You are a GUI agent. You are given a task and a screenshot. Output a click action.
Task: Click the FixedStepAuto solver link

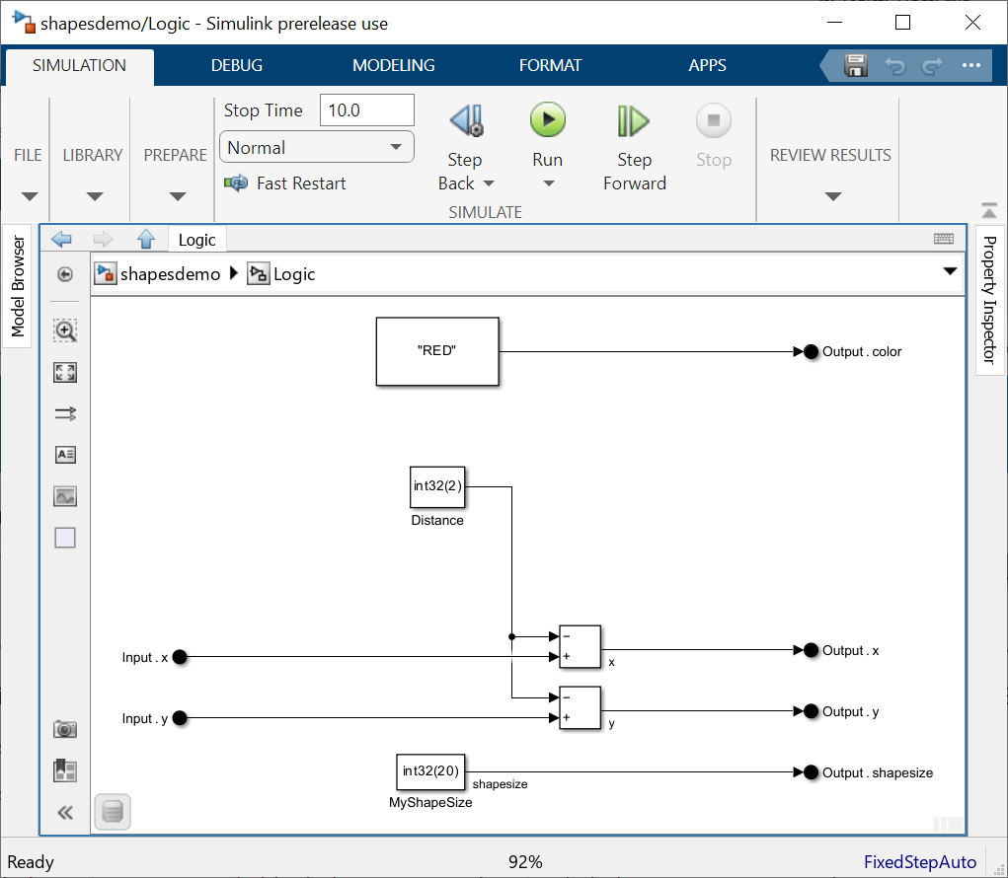(920, 862)
